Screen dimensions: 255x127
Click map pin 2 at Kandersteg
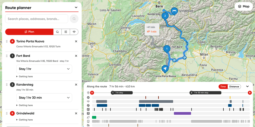pos(165,16)
